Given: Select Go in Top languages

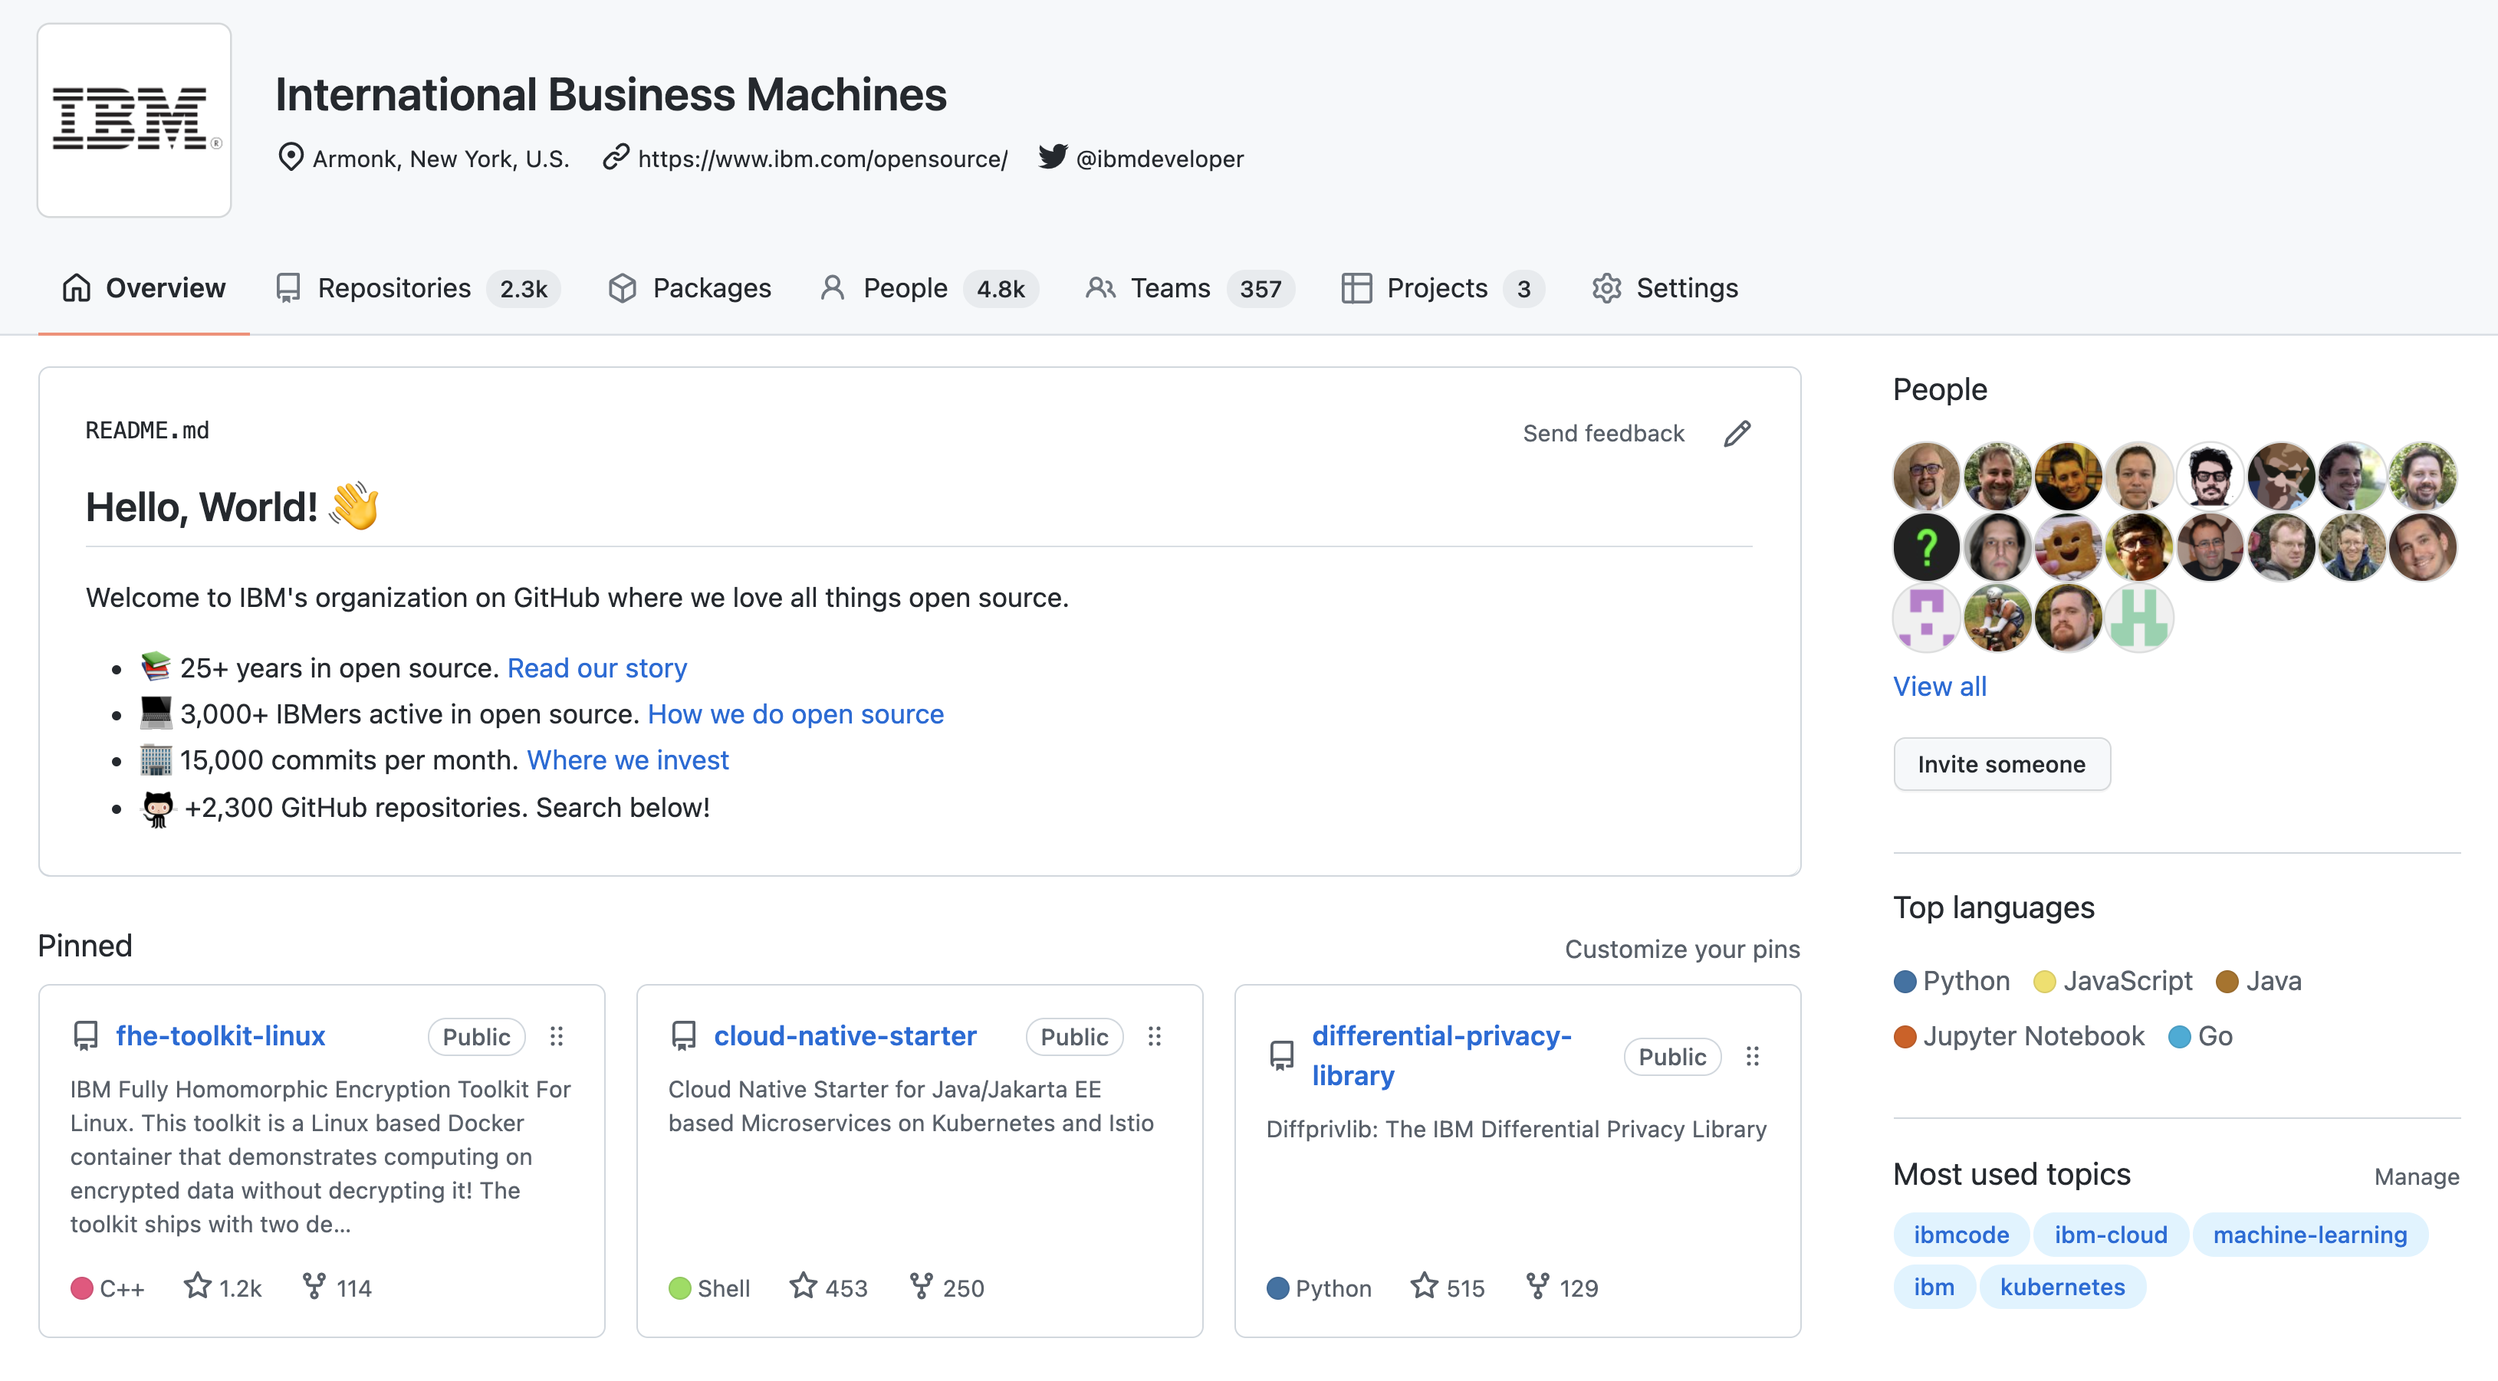Looking at the screenshot, I should [x=2201, y=1036].
